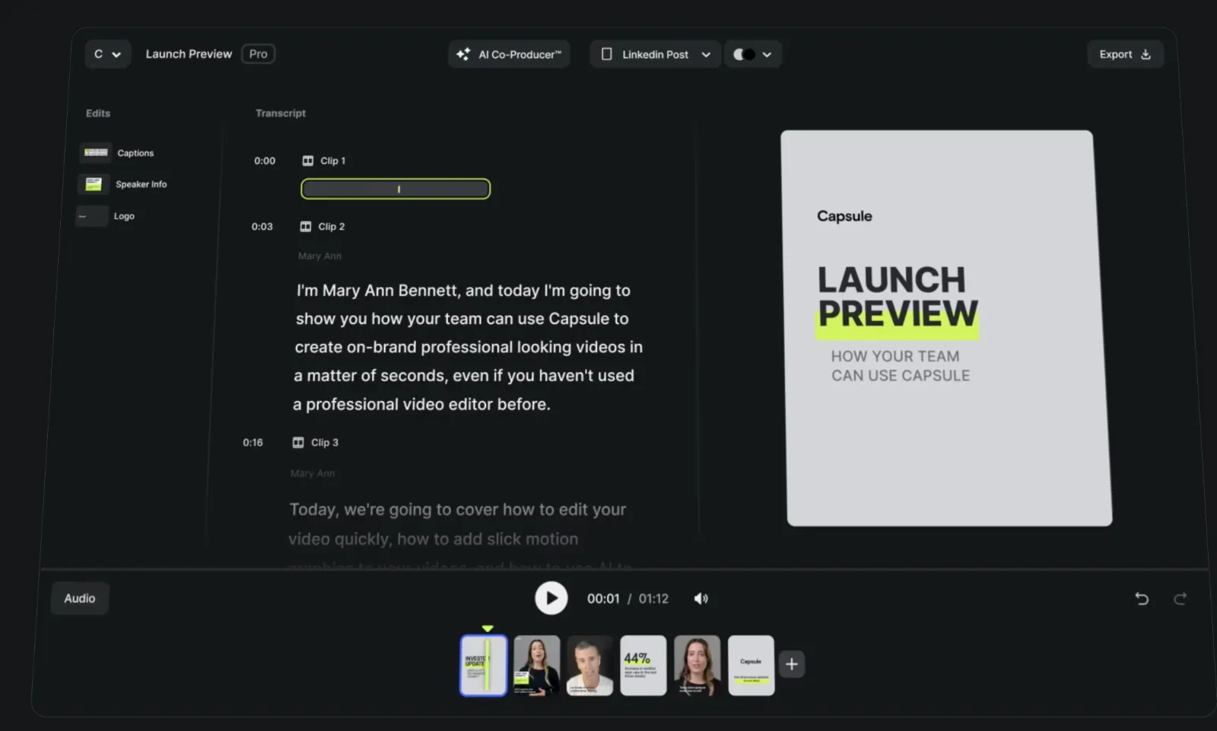Screen dimensions: 1217x731
Task: Select the fifth thumbnail, woman's close-up portrait
Action: click(x=697, y=666)
